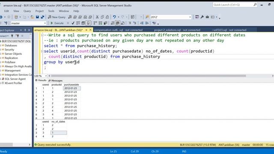
Task: Click the Cancel Executing Query stop icon
Action: pyautogui.click(x=68, y=23)
